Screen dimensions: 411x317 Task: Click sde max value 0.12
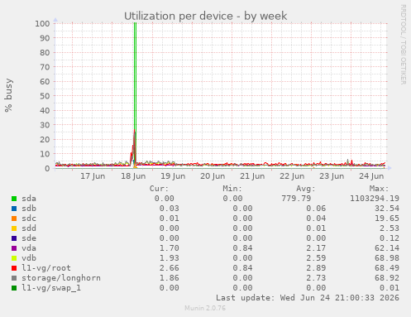click(389, 238)
